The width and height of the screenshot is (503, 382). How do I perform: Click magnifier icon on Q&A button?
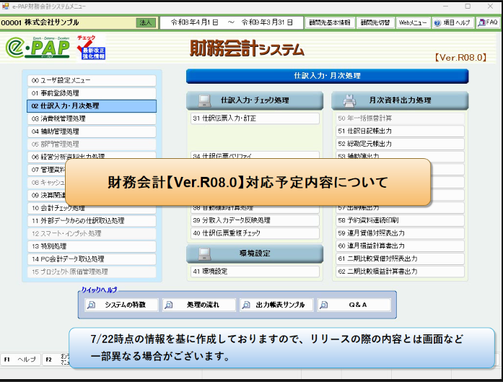[x=324, y=305]
